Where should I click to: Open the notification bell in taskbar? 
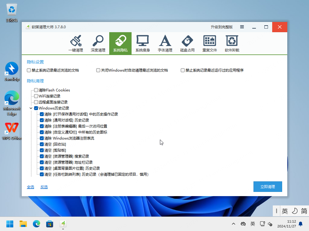[x=301, y=224]
